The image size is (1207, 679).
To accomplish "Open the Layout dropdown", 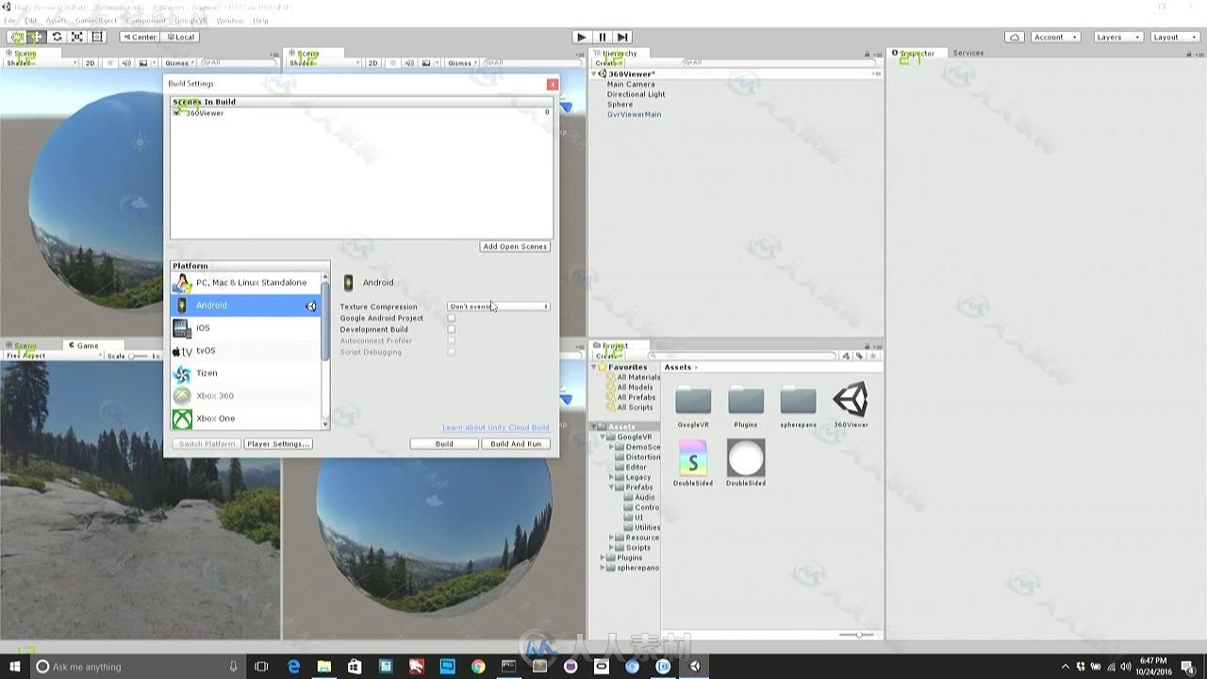I will click(x=1173, y=37).
